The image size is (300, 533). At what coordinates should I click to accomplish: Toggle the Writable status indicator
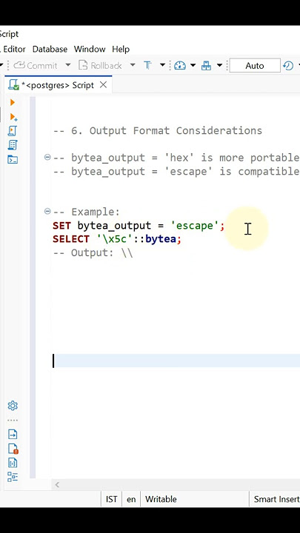click(x=161, y=499)
